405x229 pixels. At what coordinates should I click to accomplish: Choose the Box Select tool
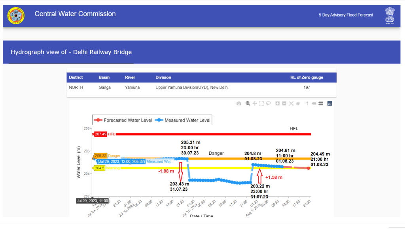[261, 103]
